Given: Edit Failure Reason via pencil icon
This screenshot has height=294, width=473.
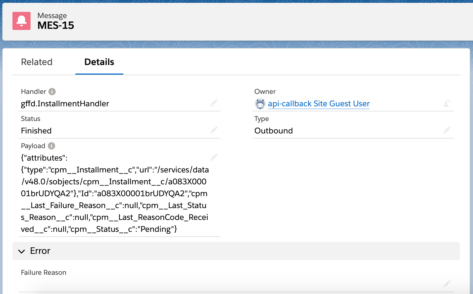Looking at the screenshot, I should click(x=447, y=284).
